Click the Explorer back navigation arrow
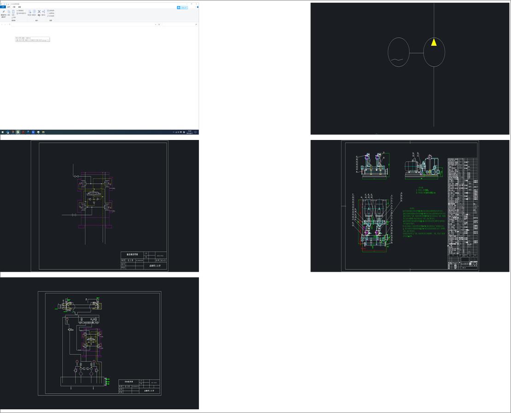 [x=2, y=24]
